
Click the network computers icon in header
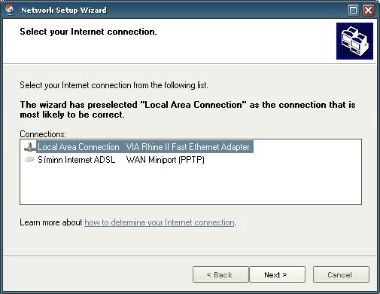pos(354,41)
